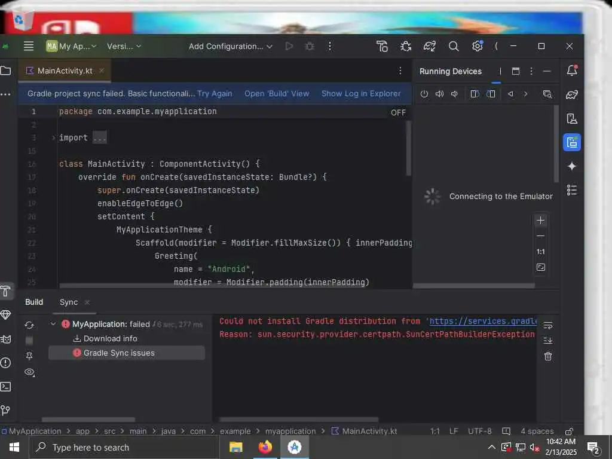Click emulator Back triangle button
The image size is (612, 459).
(510, 94)
